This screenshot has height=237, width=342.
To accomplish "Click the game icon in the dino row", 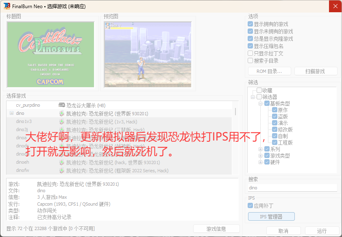I will click(x=62, y=113).
